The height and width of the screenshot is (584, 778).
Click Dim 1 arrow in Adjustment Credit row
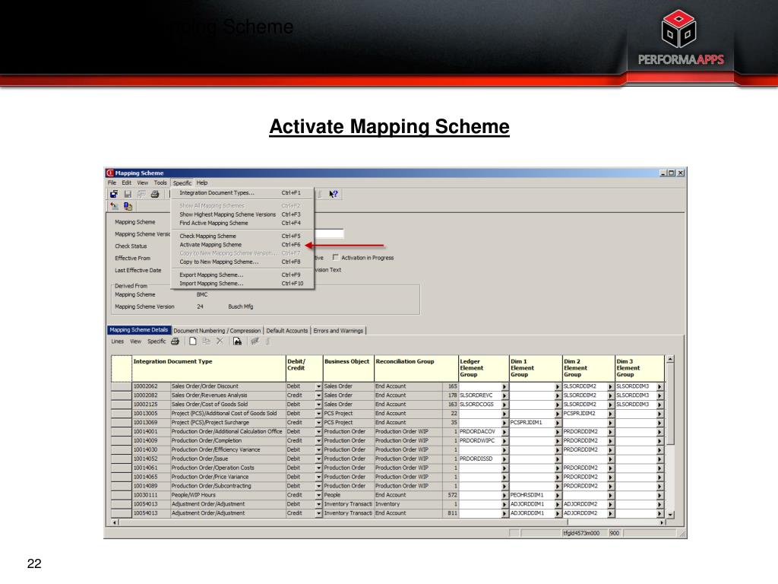[x=558, y=514]
